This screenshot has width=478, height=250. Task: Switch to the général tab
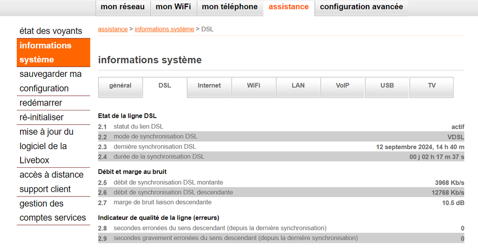click(x=120, y=86)
